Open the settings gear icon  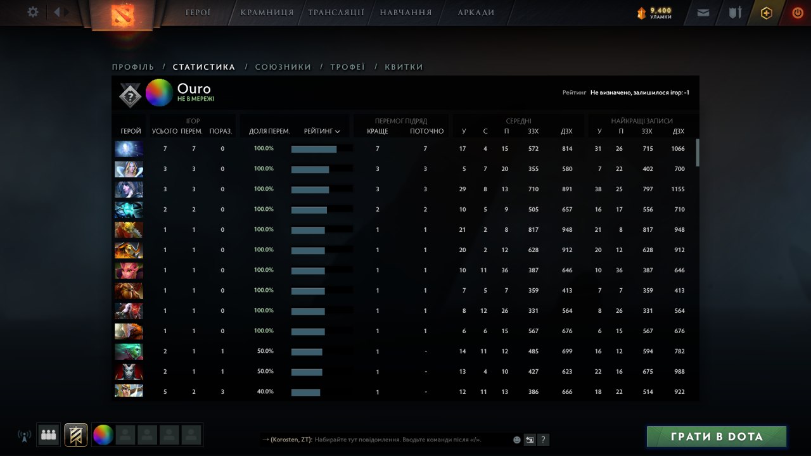point(33,12)
